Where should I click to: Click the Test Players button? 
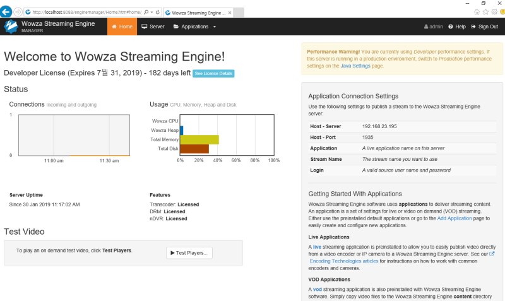189,253
